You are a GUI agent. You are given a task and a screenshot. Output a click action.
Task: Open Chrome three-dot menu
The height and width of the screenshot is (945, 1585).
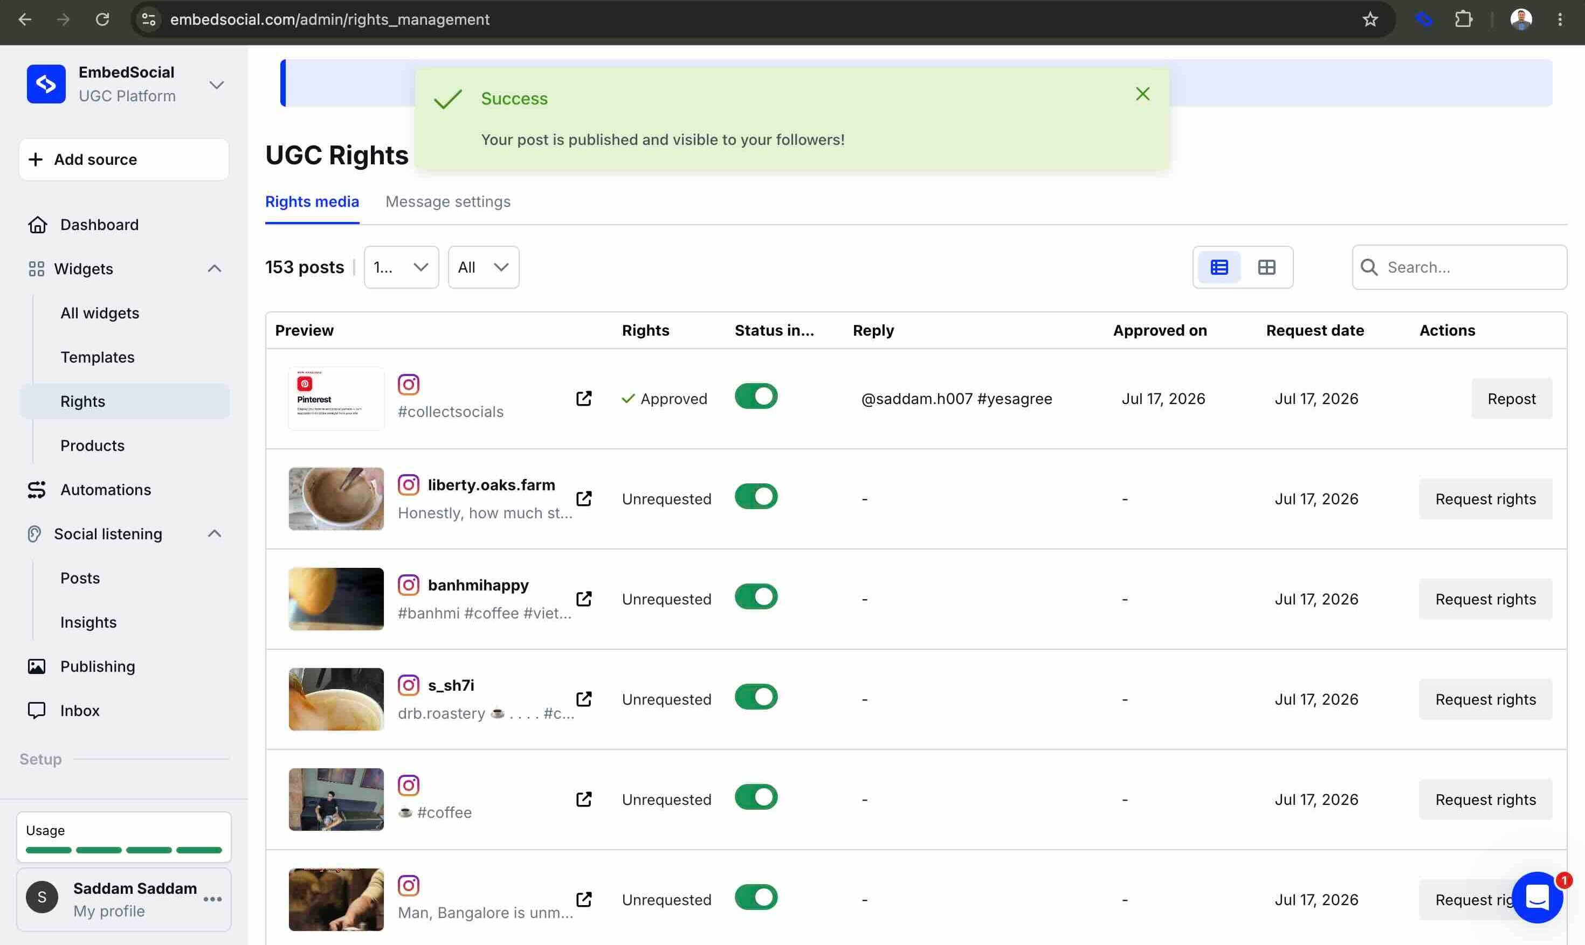1560,20
